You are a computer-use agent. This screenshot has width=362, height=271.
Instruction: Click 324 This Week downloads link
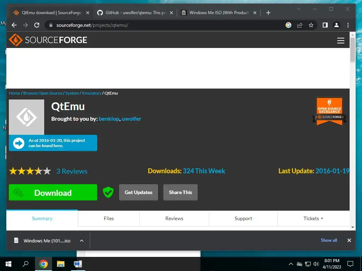pos(204,171)
